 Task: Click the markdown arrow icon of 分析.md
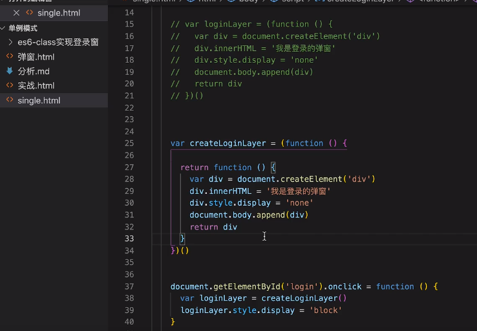coord(10,71)
